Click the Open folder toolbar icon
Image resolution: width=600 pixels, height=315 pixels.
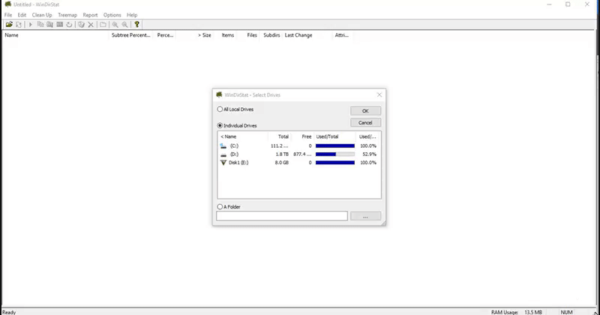9,25
